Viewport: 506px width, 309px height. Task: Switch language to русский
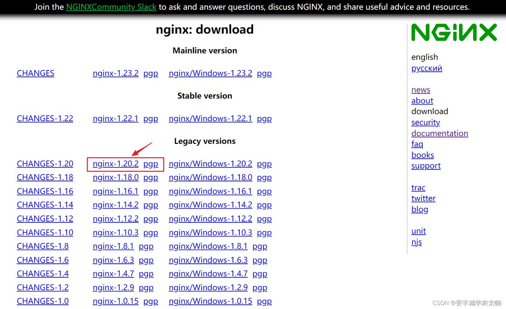(x=427, y=68)
